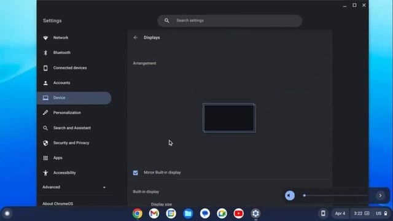Minimize the Settings window
This screenshot has height=221, width=393.
point(344,6)
